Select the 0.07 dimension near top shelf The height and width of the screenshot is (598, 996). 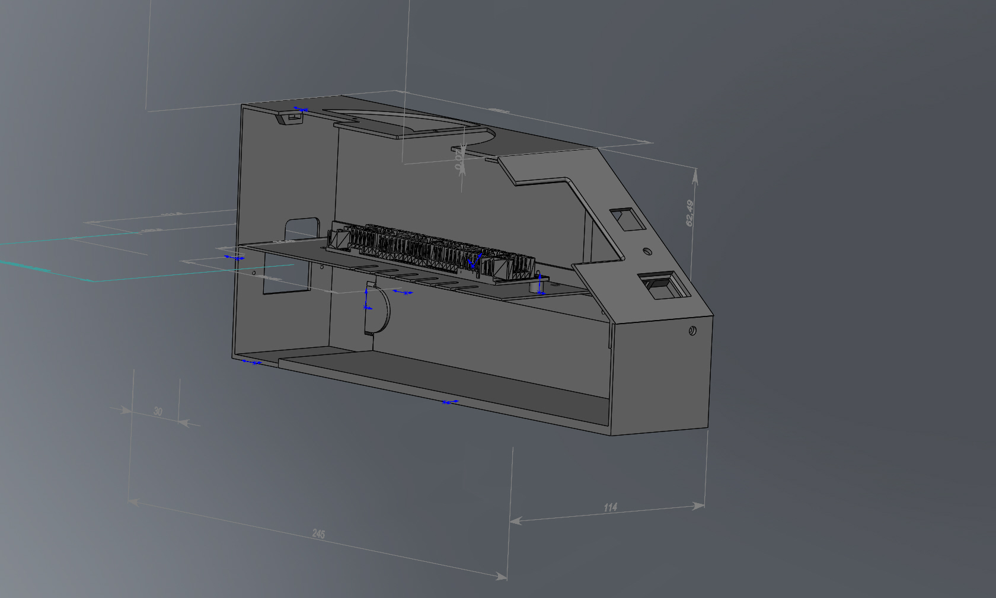point(459,160)
